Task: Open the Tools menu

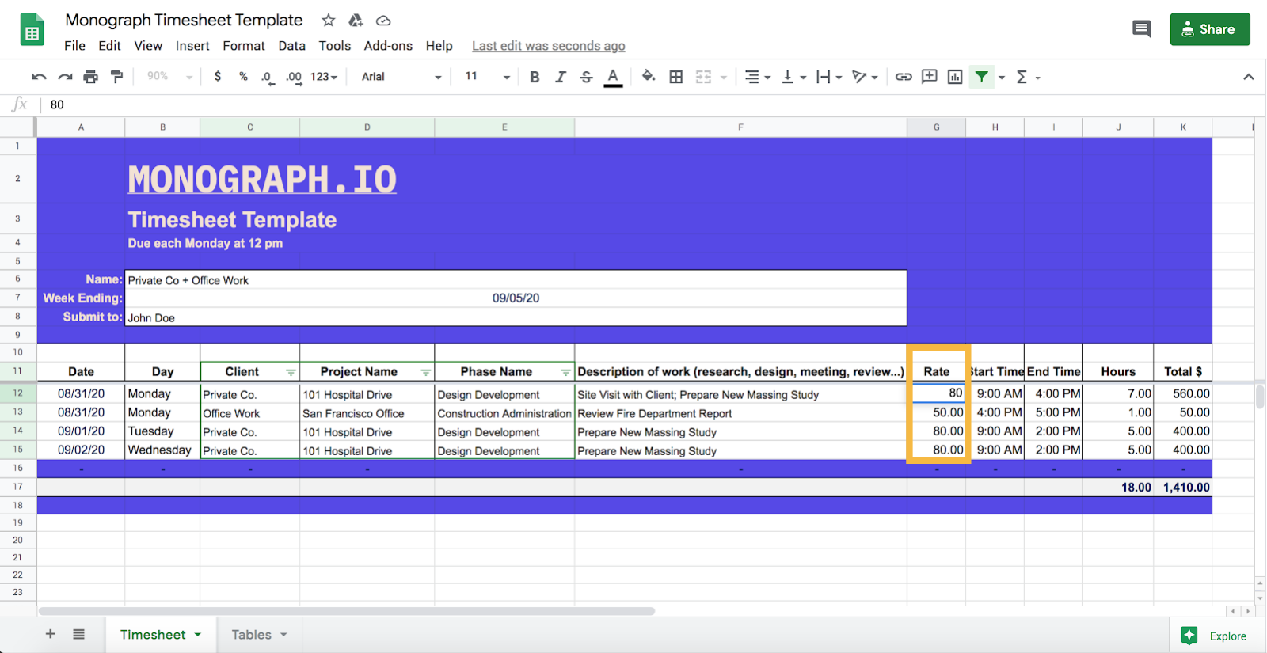Action: pos(334,46)
